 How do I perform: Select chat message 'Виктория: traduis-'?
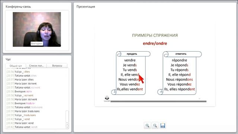[21, 103]
